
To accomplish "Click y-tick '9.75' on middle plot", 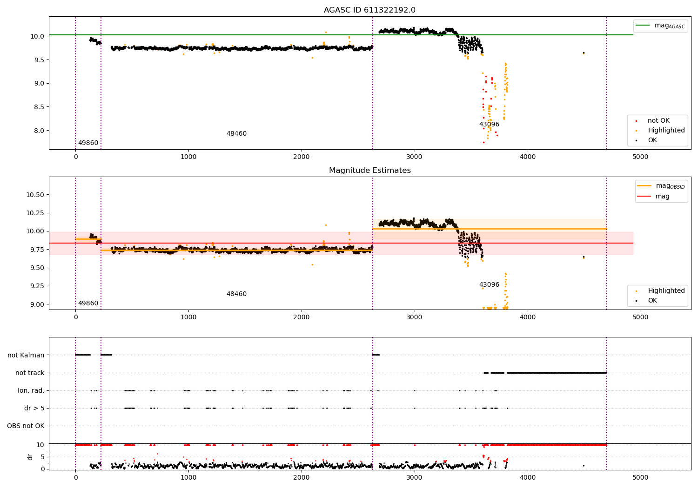I will (38, 250).
